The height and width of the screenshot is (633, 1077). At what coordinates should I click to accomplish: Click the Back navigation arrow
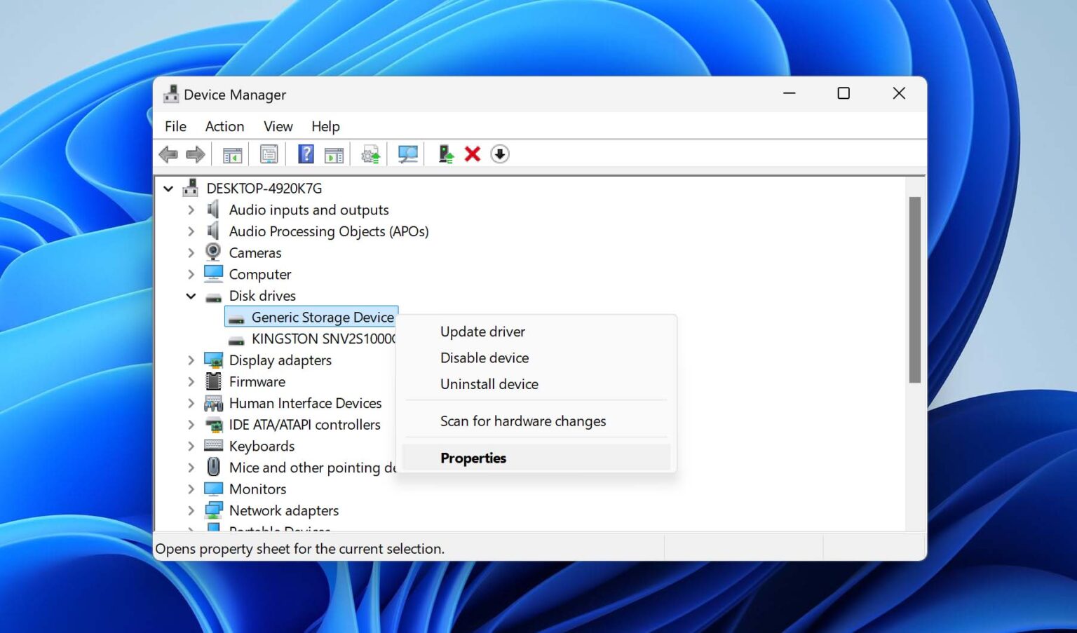tap(168, 154)
